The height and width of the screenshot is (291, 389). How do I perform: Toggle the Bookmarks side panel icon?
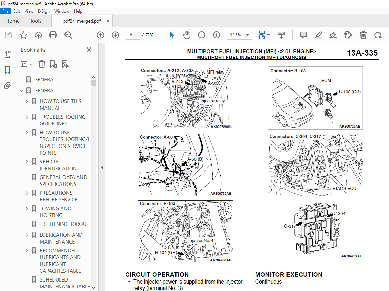(x=7, y=70)
